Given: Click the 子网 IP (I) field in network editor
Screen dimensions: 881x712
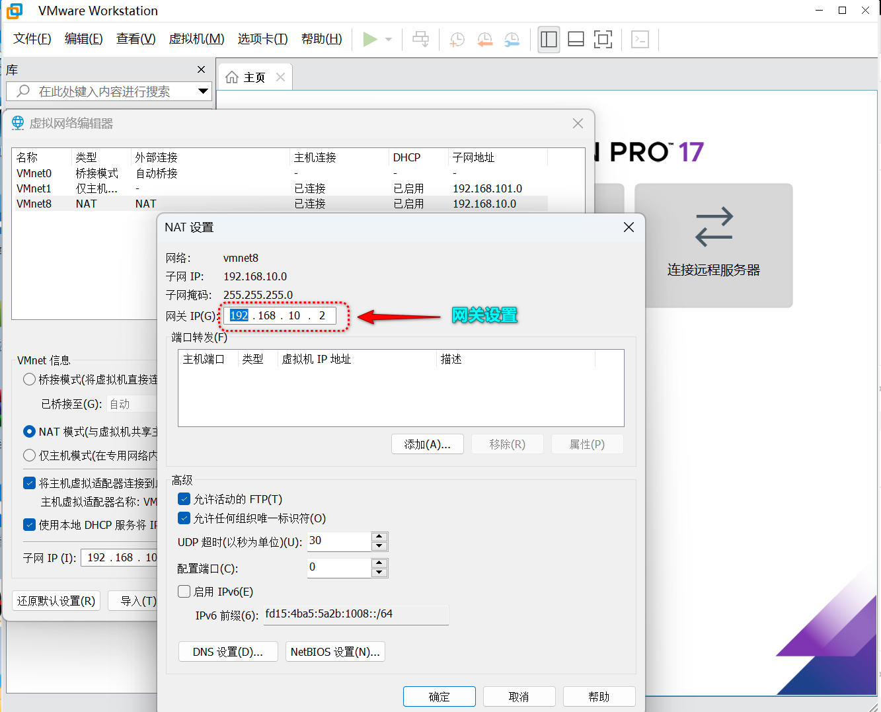Looking at the screenshot, I should coord(120,558).
